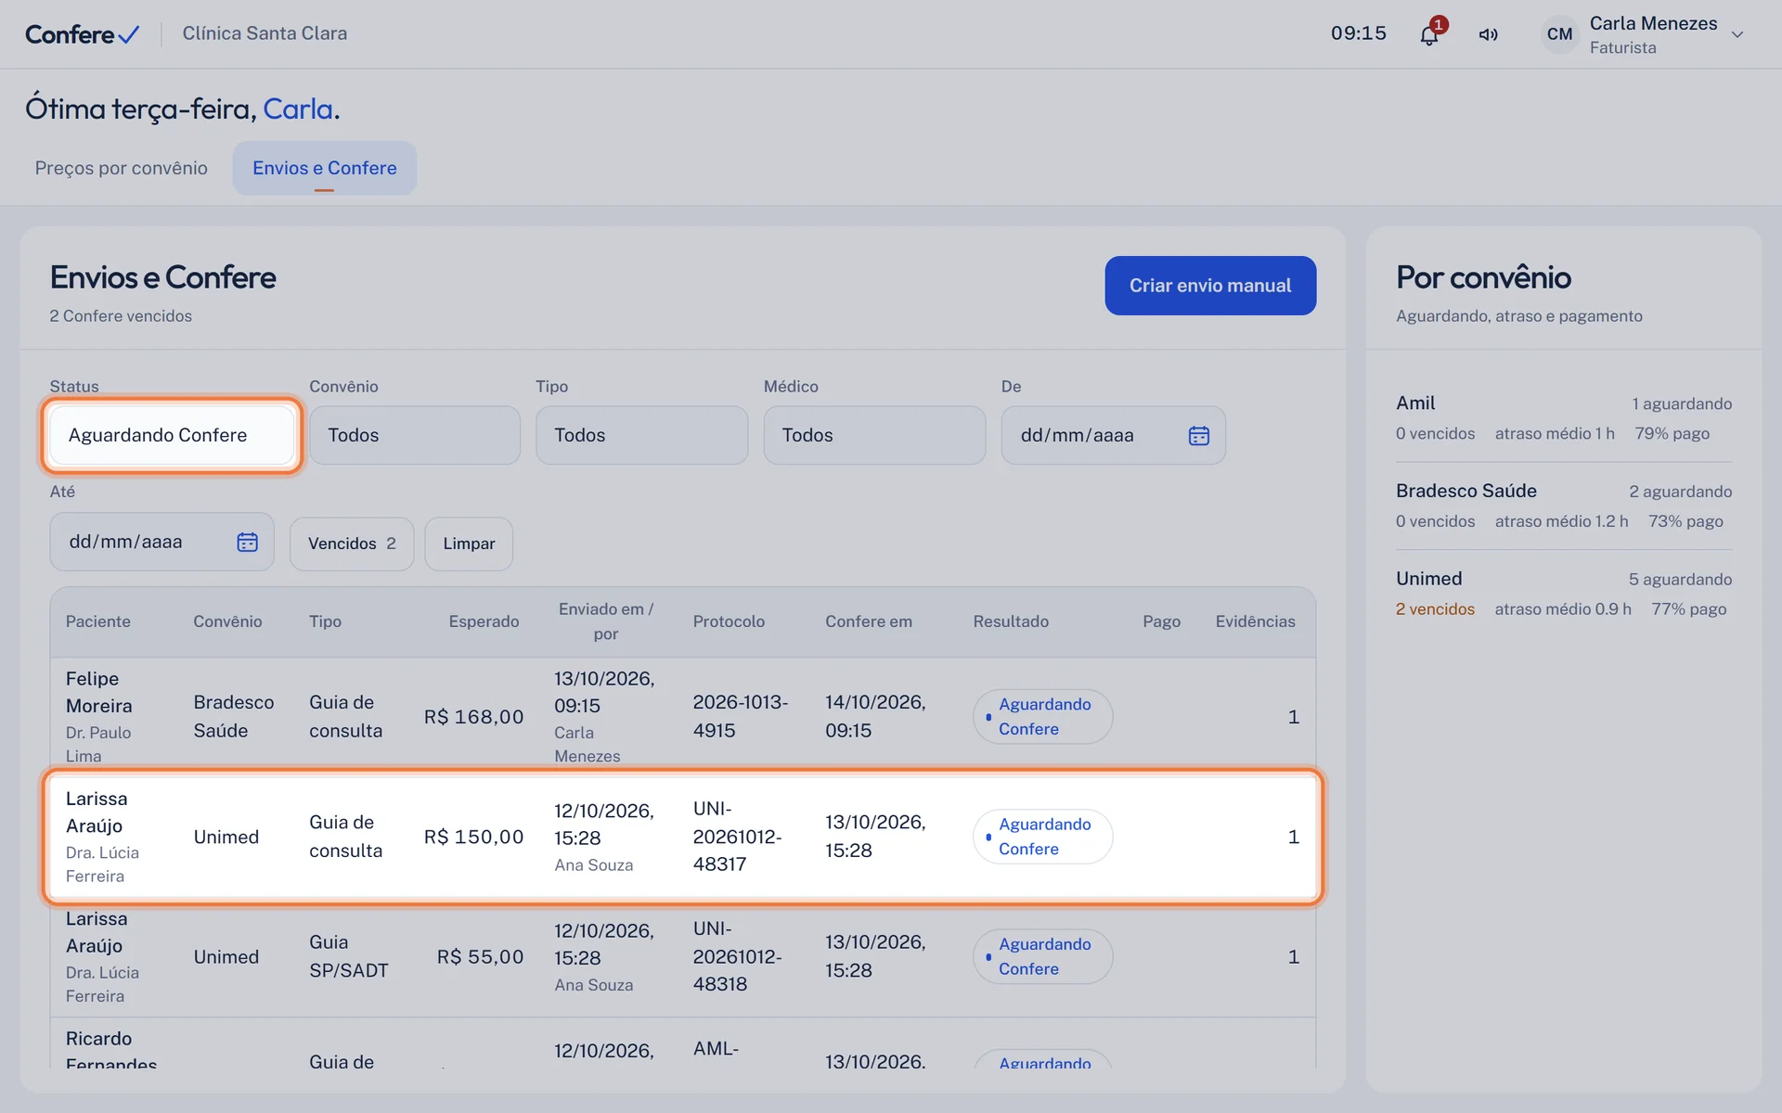Click the Resultado column header
Image resolution: width=1782 pixels, height=1113 pixels.
coord(1011,621)
